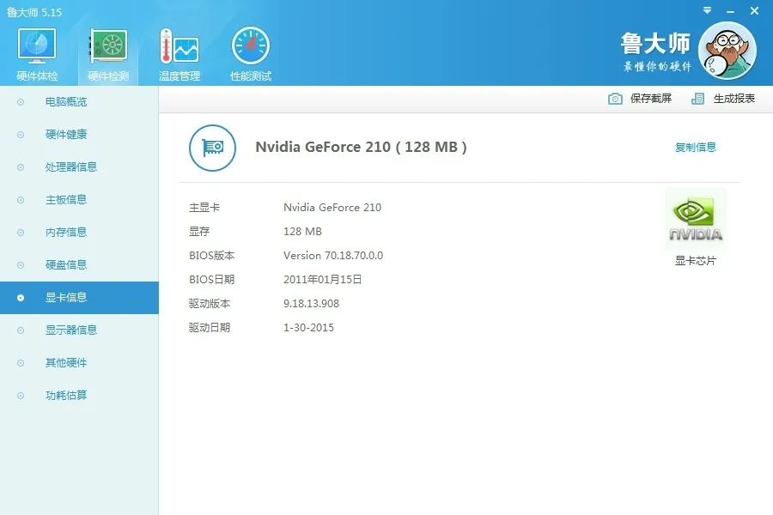This screenshot has height=515, width=773.
Task: Open 内存信息 in the sidebar
Action: (79, 232)
